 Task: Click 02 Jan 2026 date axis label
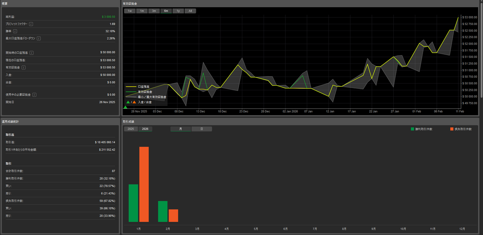point(290,111)
